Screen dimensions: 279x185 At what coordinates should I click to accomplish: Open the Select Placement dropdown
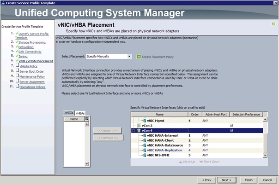coord(129,56)
